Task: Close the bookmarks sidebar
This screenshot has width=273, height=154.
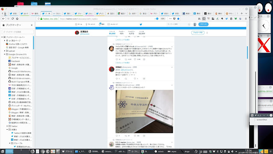Action: [x=32, y=25]
